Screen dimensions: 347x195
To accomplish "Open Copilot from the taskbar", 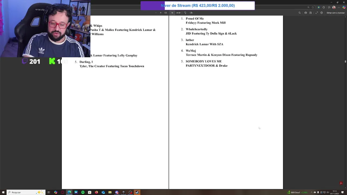I will pyautogui.click(x=56, y=192).
